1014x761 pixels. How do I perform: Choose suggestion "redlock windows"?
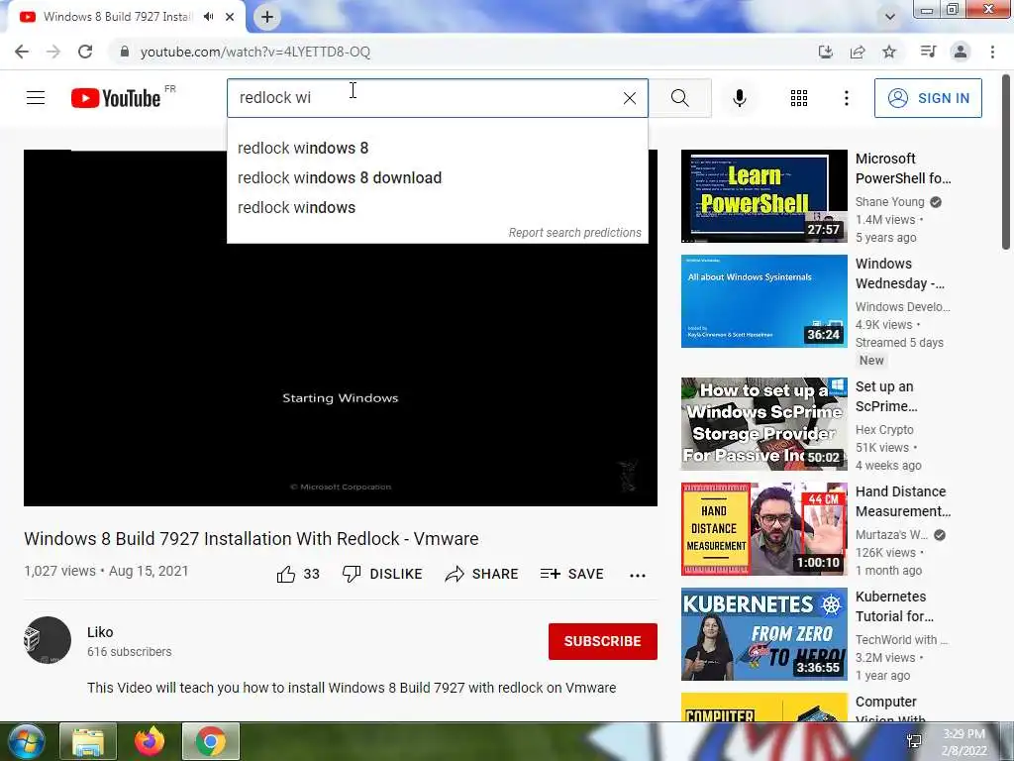coord(437,208)
